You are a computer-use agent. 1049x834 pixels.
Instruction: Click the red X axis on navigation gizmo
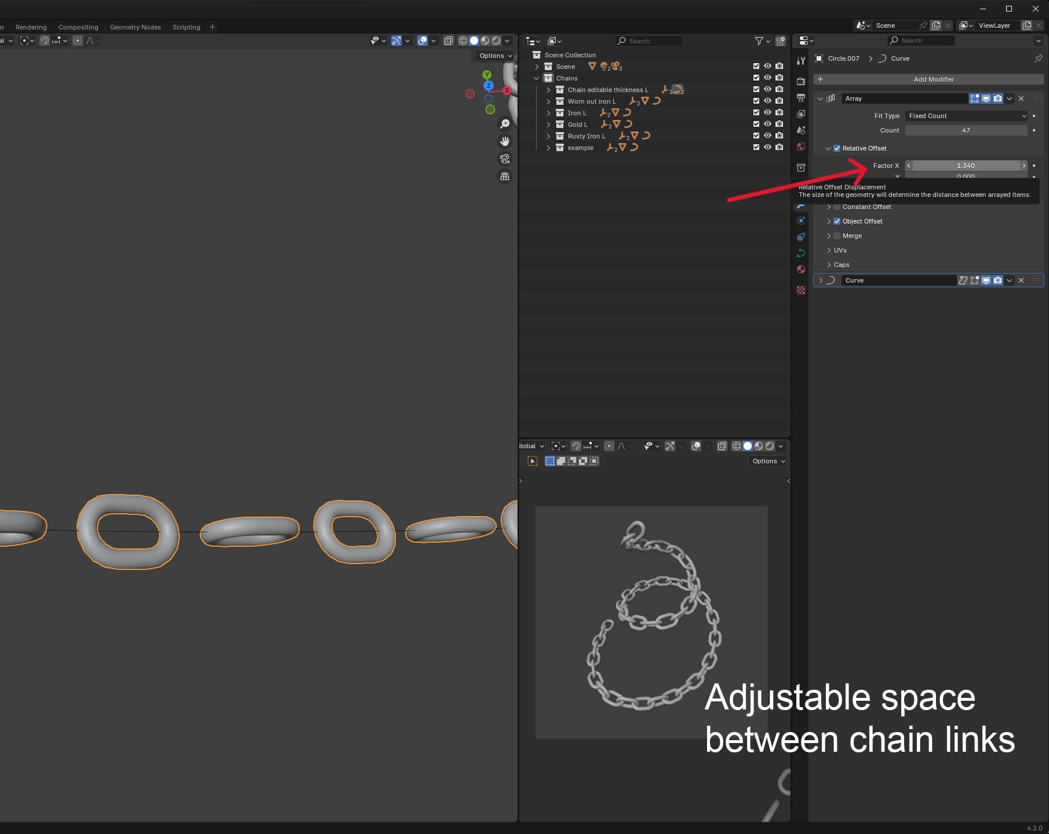click(507, 90)
